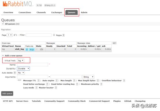Sort by Unacked column header
This screenshot has width=160, height=111.
61,46
